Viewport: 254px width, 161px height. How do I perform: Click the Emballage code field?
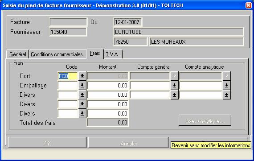tap(68, 85)
